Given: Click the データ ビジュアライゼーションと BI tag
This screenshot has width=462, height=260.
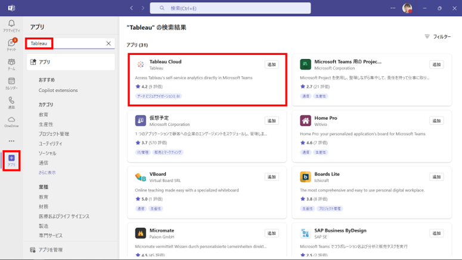Looking at the screenshot, I should pos(159,96).
